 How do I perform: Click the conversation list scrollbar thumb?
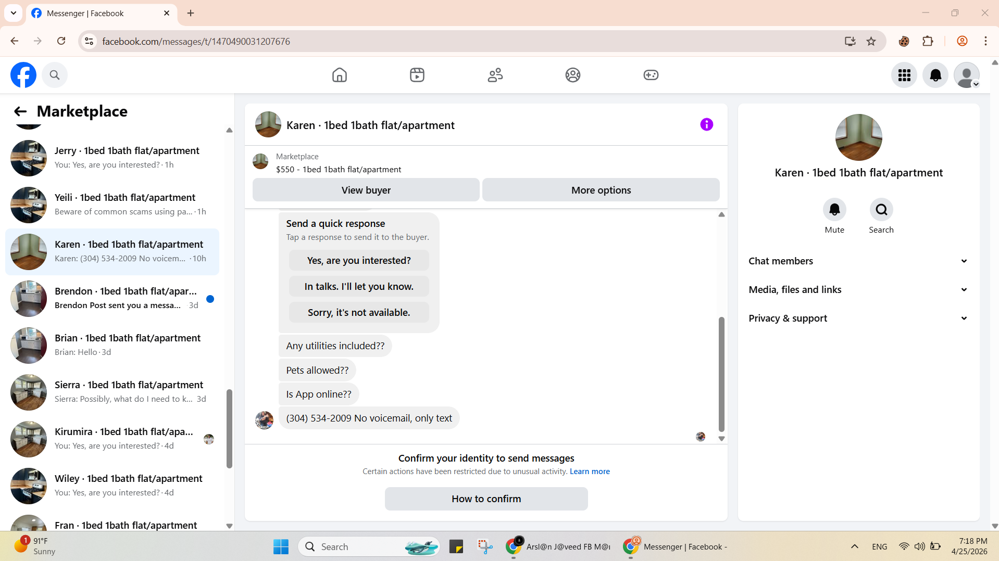click(229, 428)
